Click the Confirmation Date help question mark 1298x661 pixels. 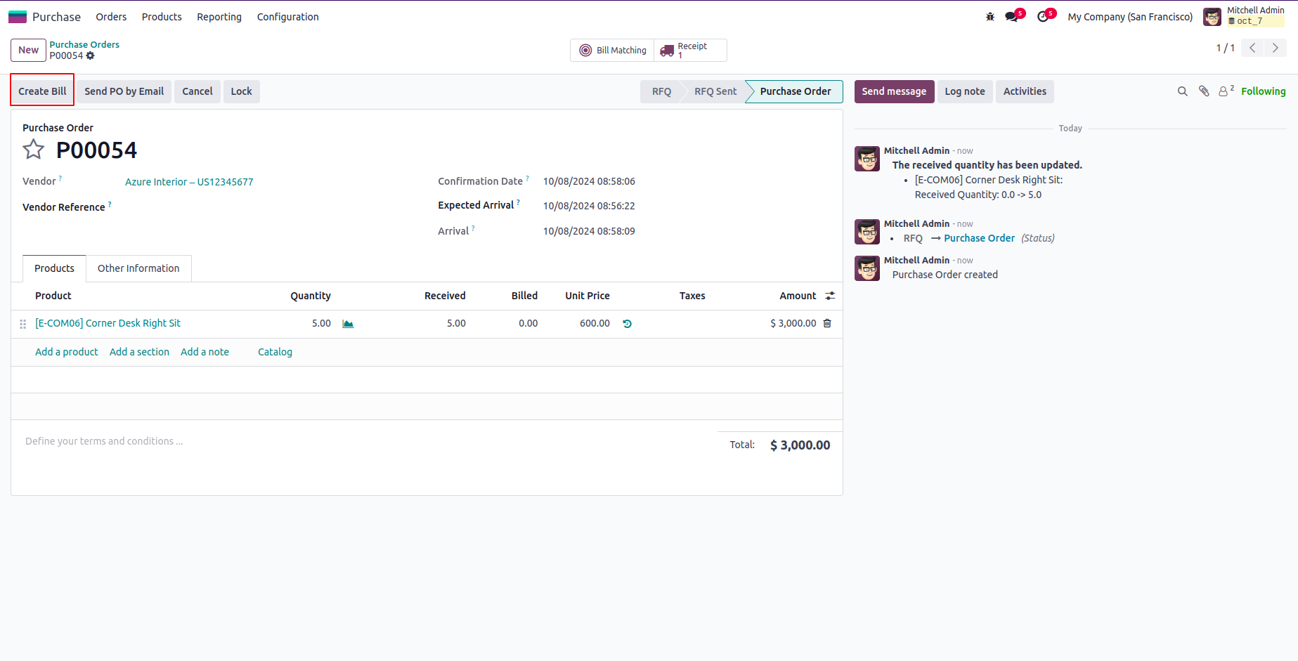point(528,178)
